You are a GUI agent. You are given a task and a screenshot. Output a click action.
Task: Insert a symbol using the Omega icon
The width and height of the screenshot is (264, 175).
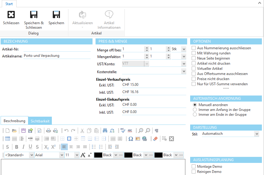click(x=130, y=139)
